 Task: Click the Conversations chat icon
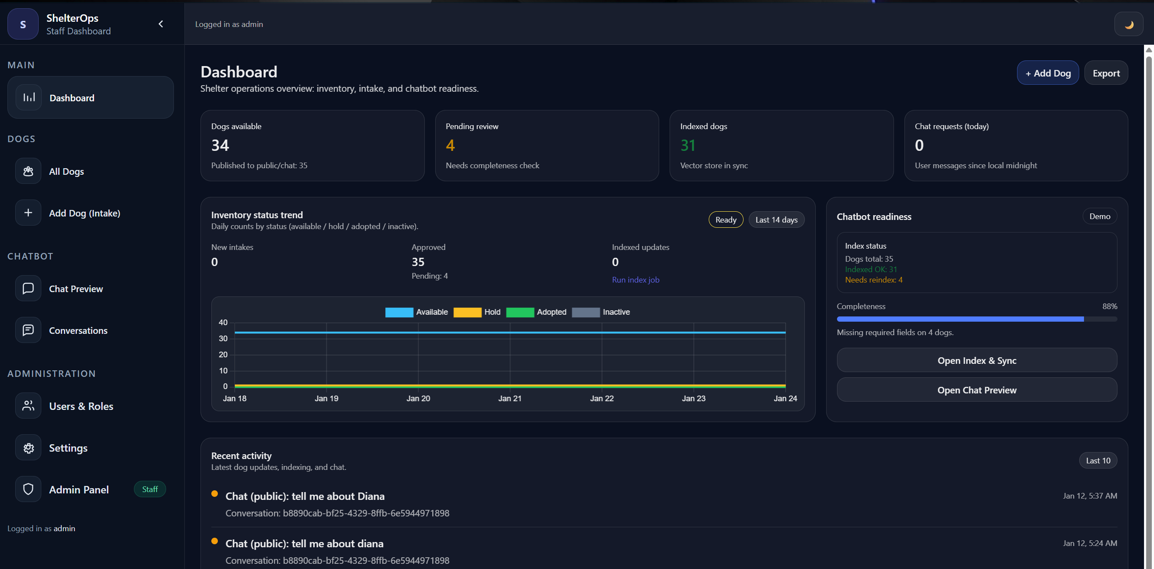[x=28, y=330]
